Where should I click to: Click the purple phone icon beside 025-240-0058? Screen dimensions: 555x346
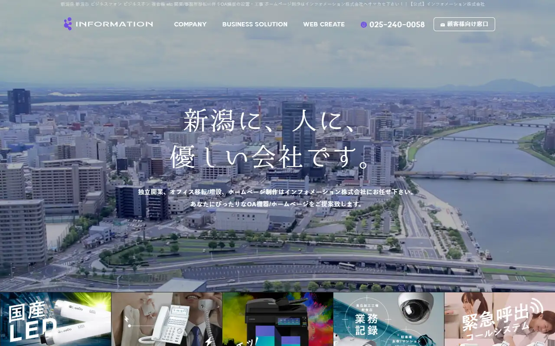[x=364, y=25]
